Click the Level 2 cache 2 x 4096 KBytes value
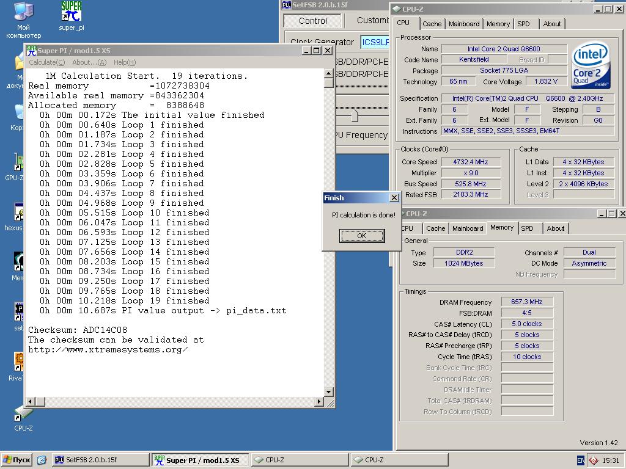Image resolution: width=626 pixels, height=469 pixels. (x=583, y=184)
